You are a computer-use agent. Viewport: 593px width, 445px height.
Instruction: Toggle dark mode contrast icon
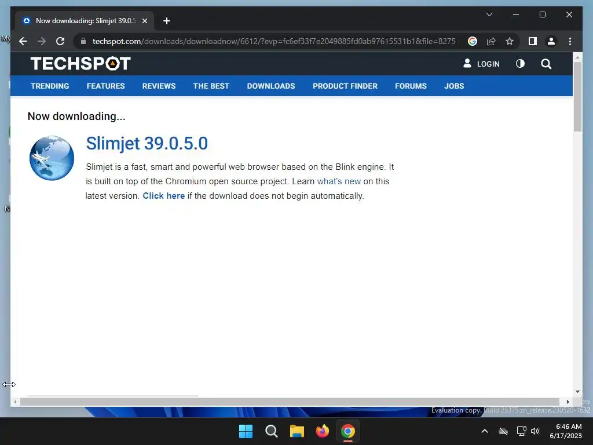click(521, 64)
